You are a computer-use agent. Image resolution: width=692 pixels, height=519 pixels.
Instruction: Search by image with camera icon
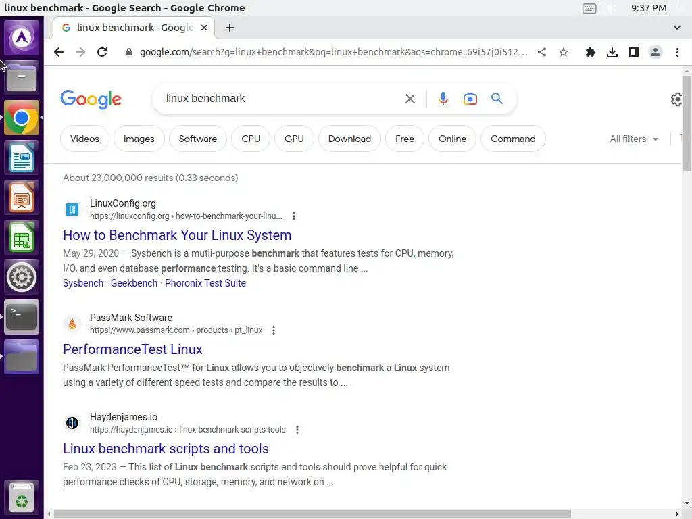pyautogui.click(x=470, y=99)
